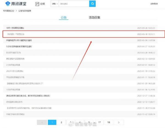Click the 机构管理后台 breadcrumb link
This screenshot has width=165, height=128.
pos(9,11)
